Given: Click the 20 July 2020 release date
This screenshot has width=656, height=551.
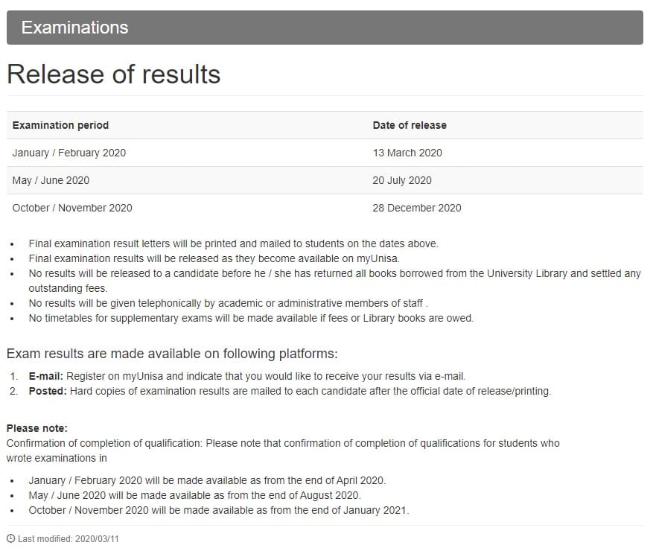Looking at the screenshot, I should point(402,180).
